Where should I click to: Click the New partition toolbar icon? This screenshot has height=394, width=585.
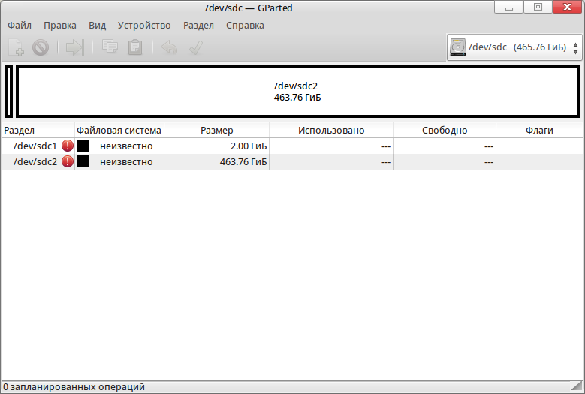16,47
